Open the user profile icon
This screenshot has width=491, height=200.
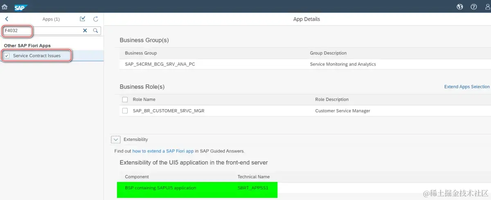487,7
